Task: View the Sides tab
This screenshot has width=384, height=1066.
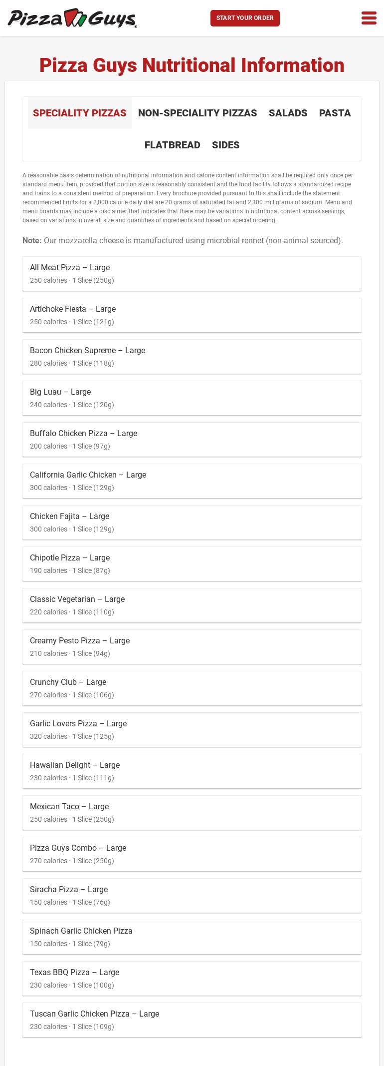Action: (225, 145)
